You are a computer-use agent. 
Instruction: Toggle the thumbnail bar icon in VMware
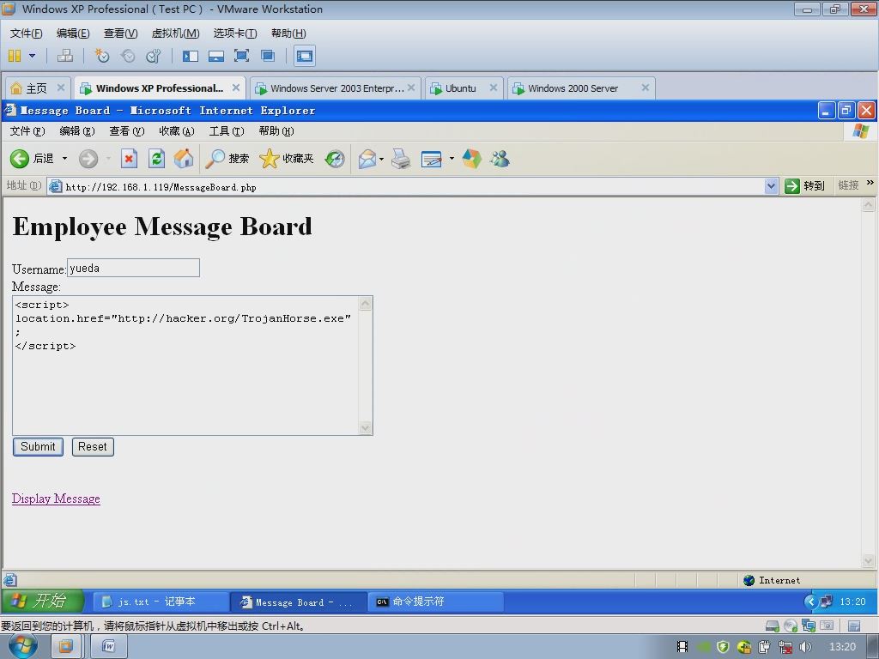pos(215,56)
